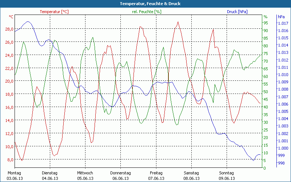The width and height of the screenshot is (291, 182).
Task: Click the chart title 'Temperatur, Feuchte & Druck'
Action: [145, 4]
